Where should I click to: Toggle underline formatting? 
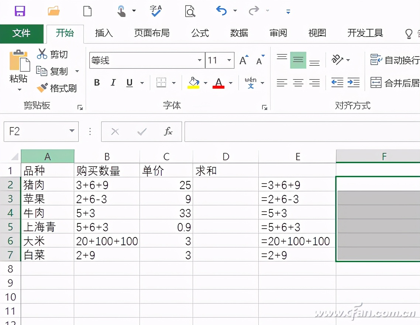pos(130,83)
